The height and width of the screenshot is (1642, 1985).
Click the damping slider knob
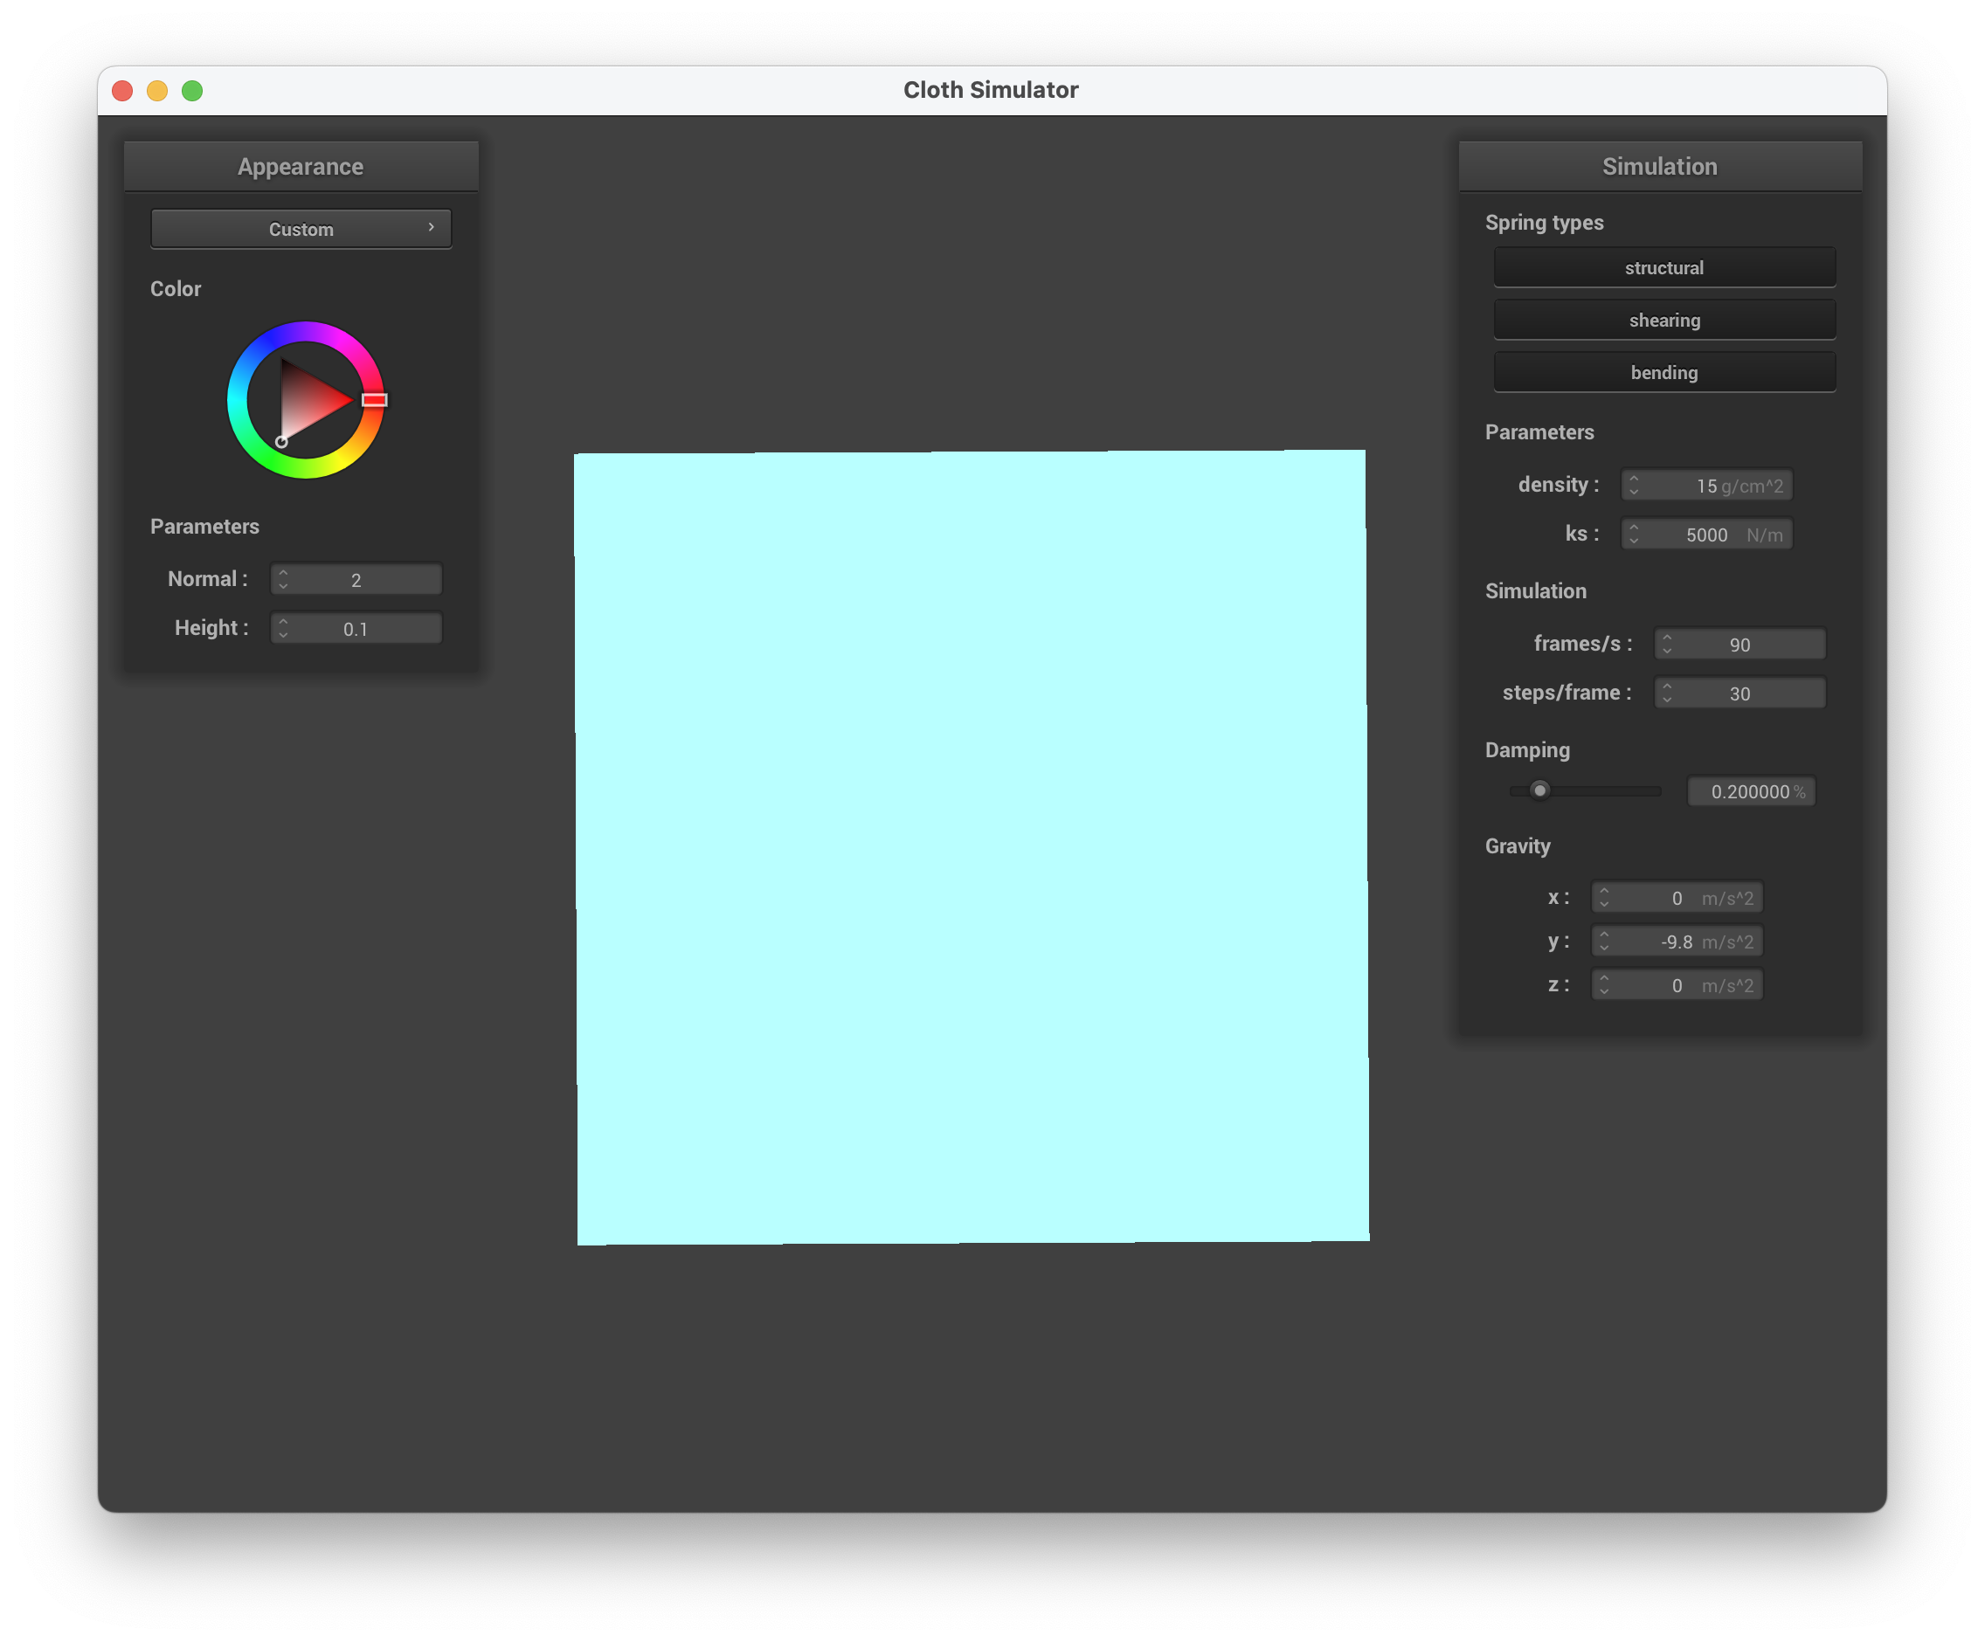[x=1539, y=790]
